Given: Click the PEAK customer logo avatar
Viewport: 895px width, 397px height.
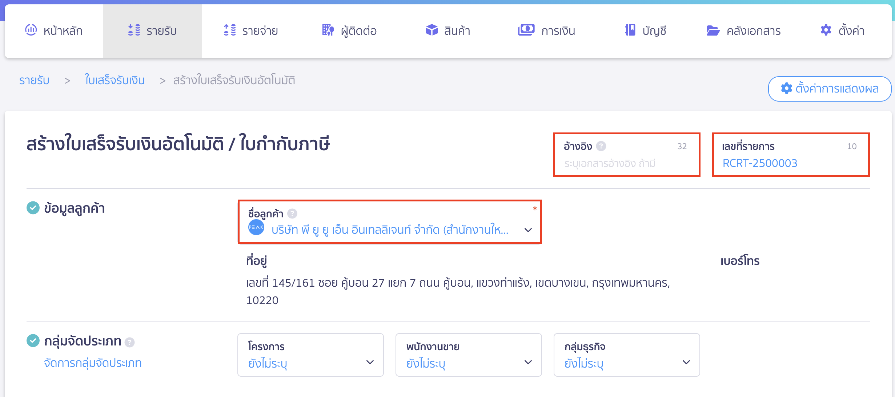Looking at the screenshot, I should point(256,227).
